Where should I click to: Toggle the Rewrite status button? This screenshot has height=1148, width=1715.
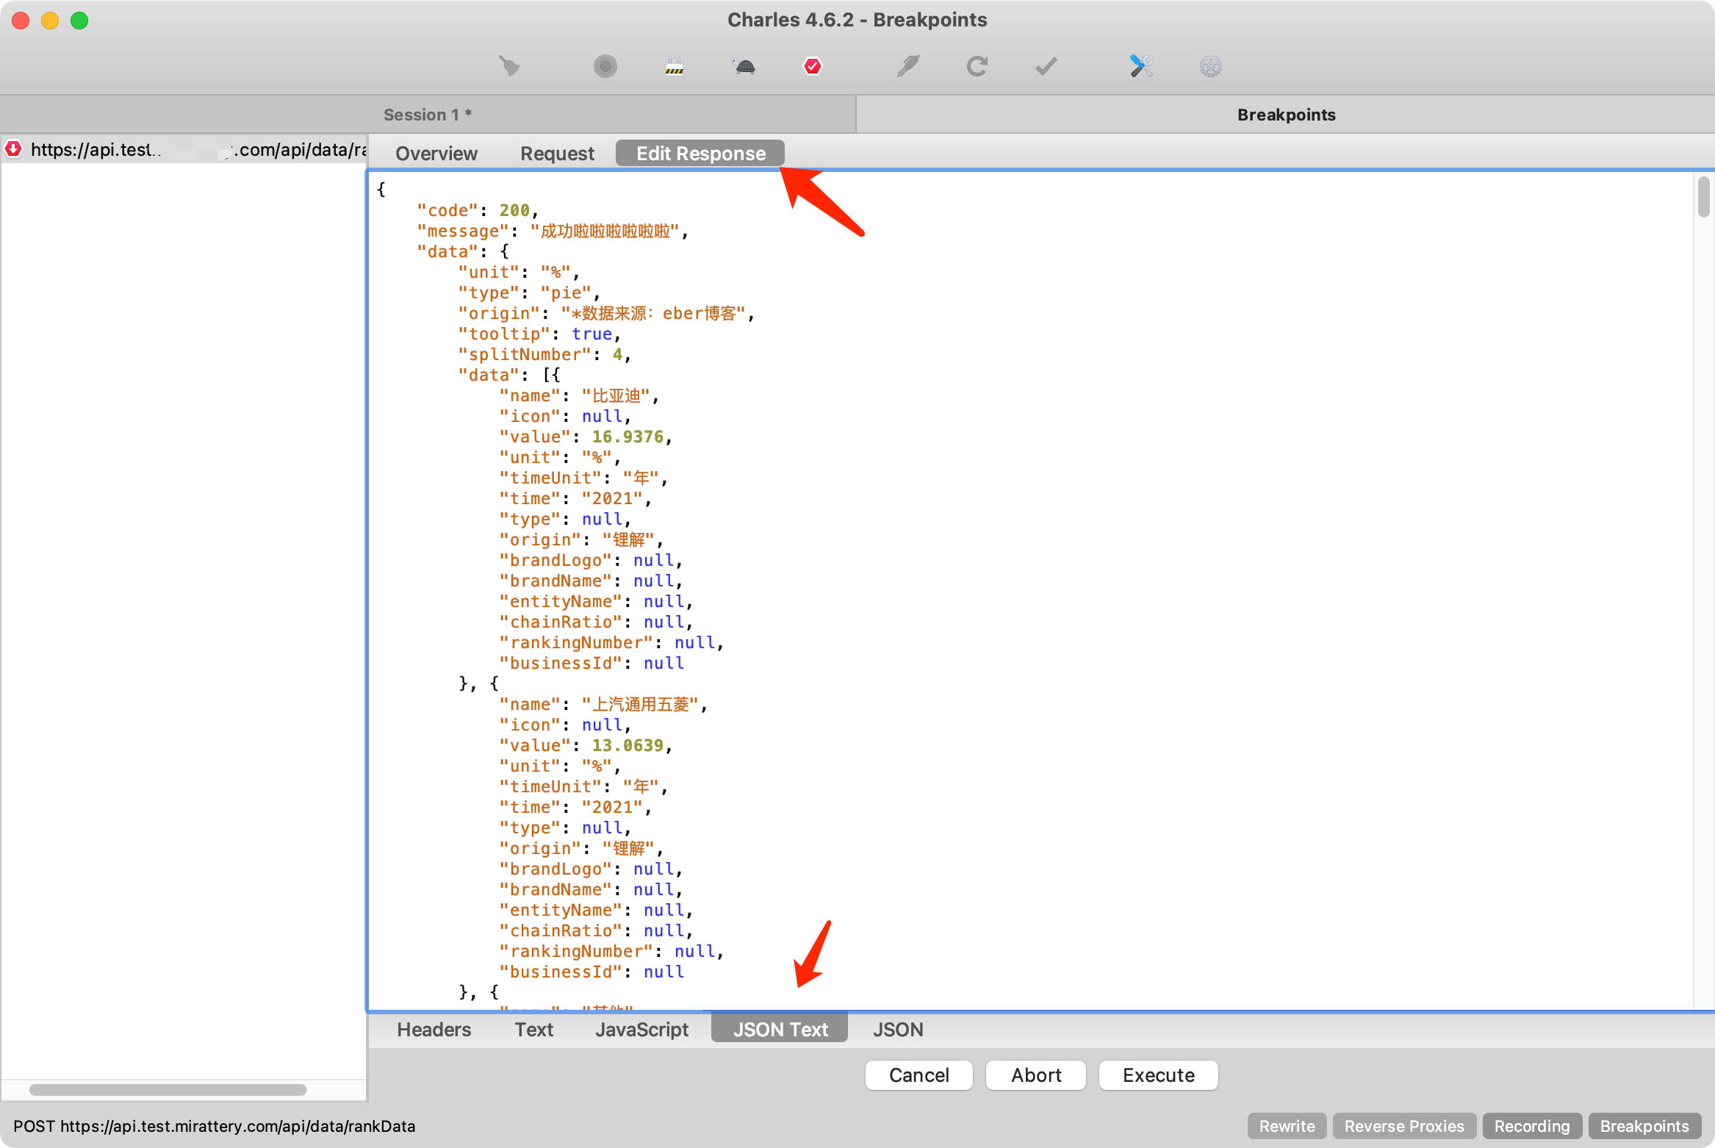point(1287,1126)
